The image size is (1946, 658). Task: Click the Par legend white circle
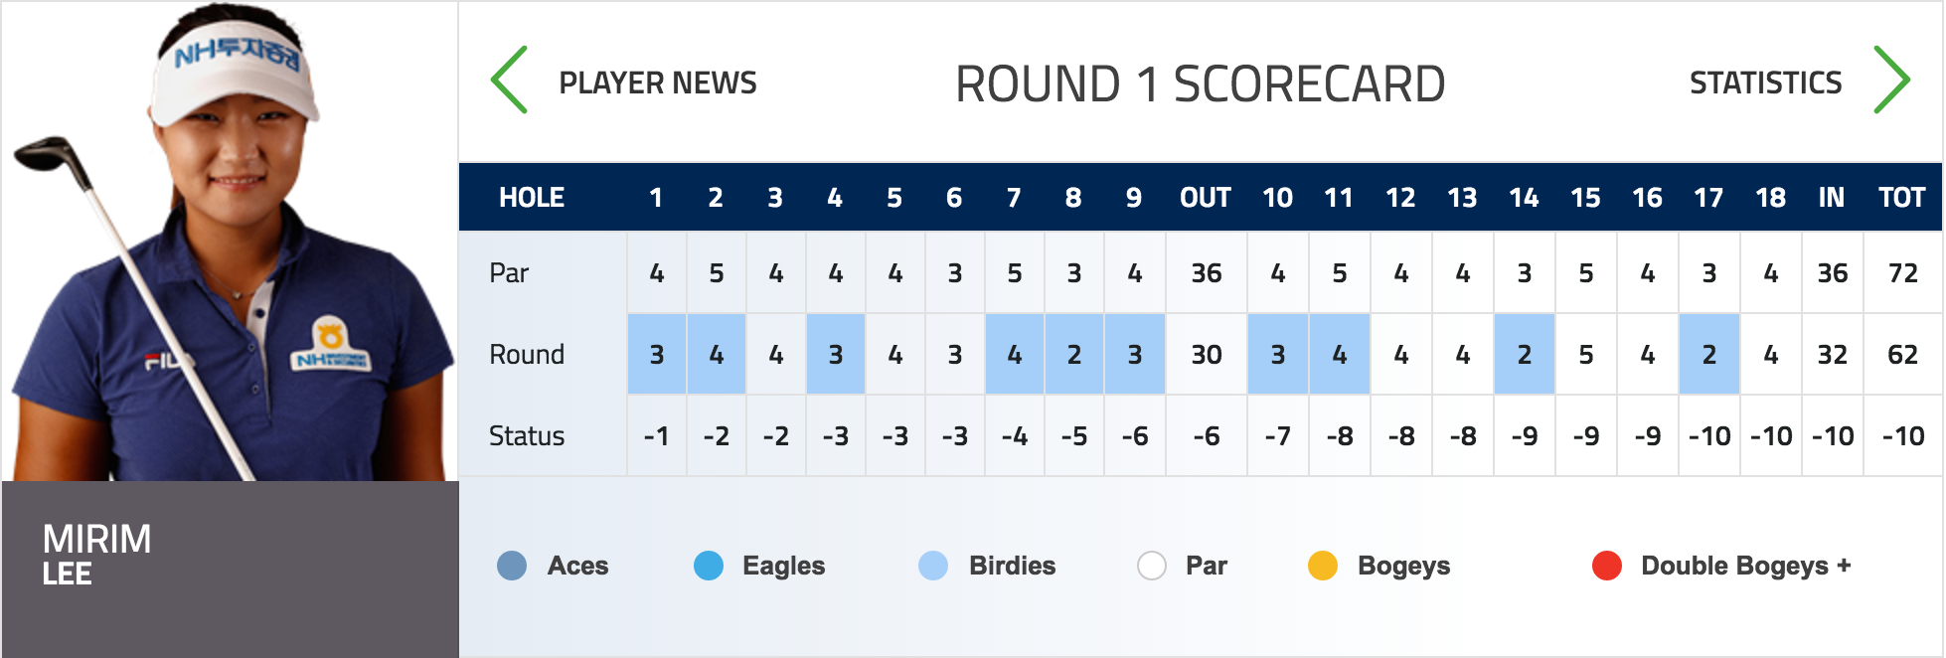pos(1152,566)
